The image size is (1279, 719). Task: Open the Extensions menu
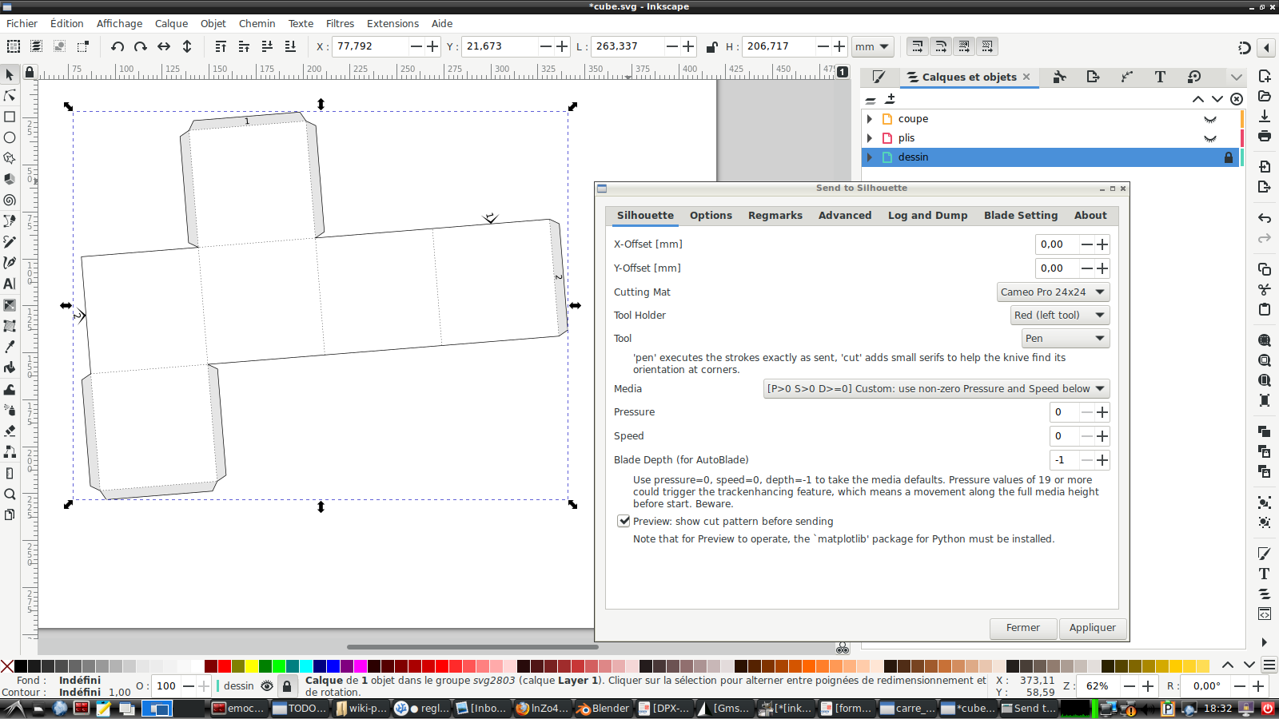pos(392,23)
